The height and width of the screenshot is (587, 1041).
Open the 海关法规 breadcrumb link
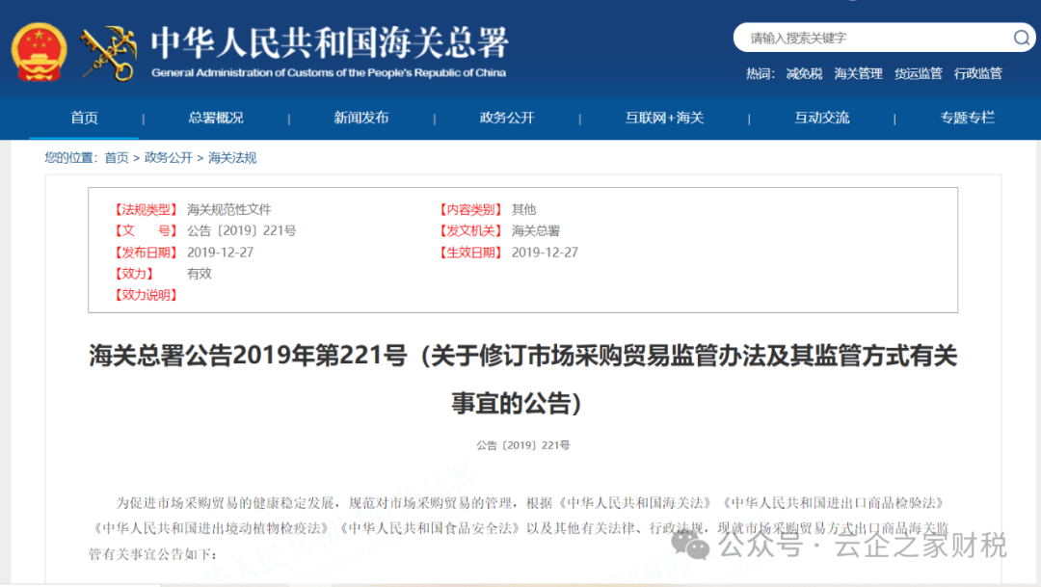click(x=230, y=157)
